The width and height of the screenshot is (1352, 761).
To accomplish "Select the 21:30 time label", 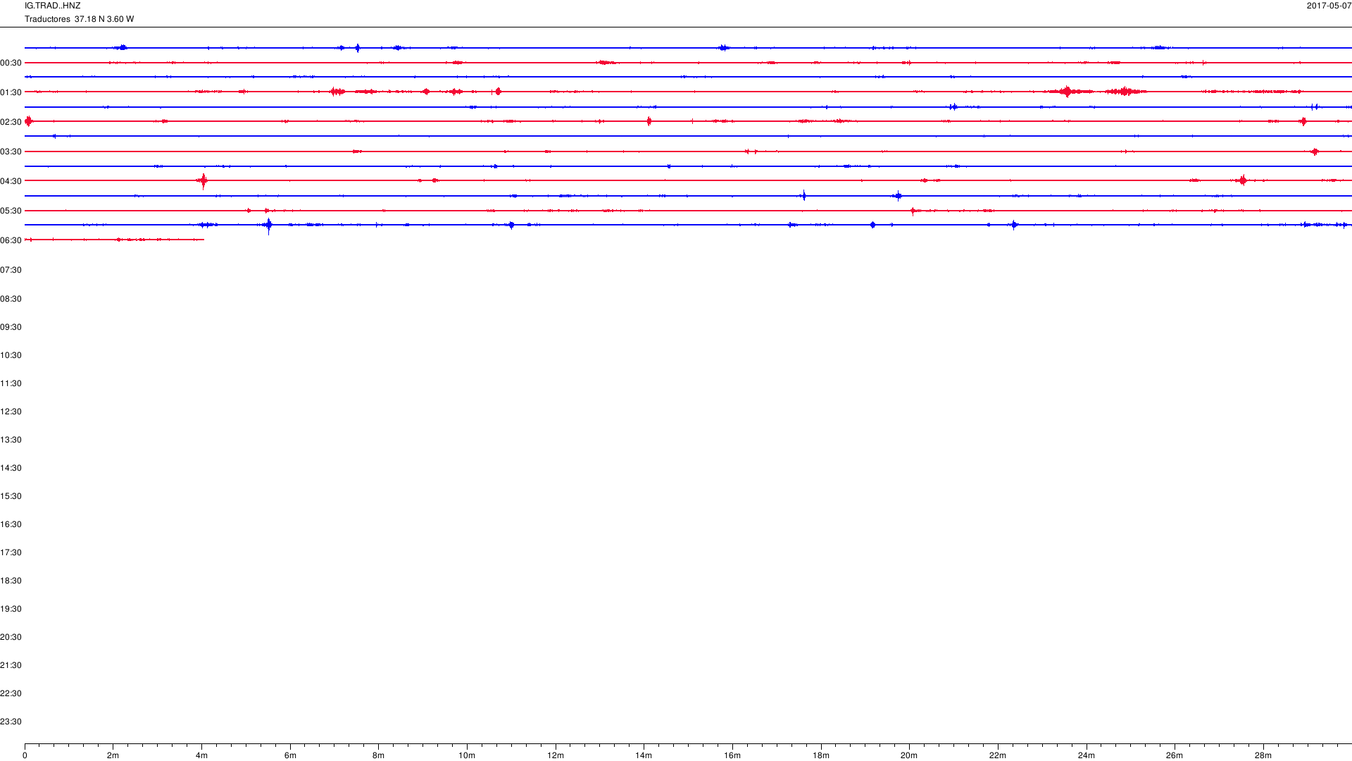I will (11, 665).
